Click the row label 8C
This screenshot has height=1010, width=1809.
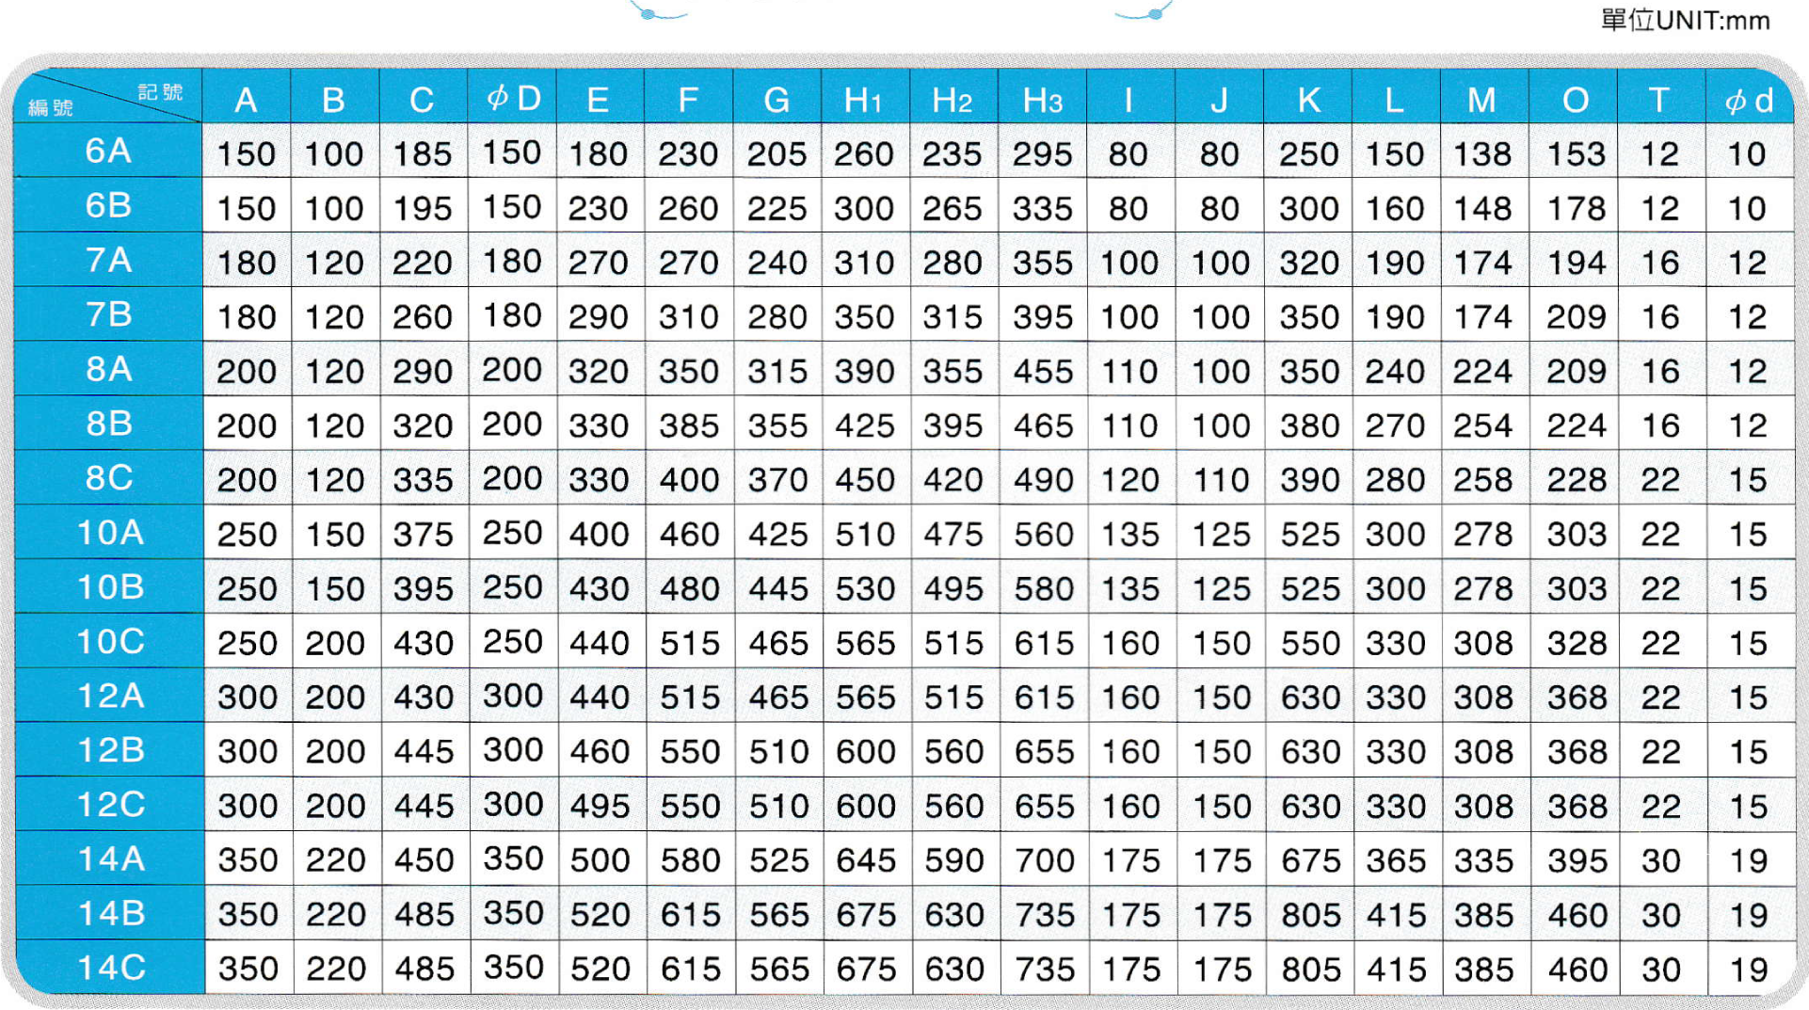tap(109, 478)
